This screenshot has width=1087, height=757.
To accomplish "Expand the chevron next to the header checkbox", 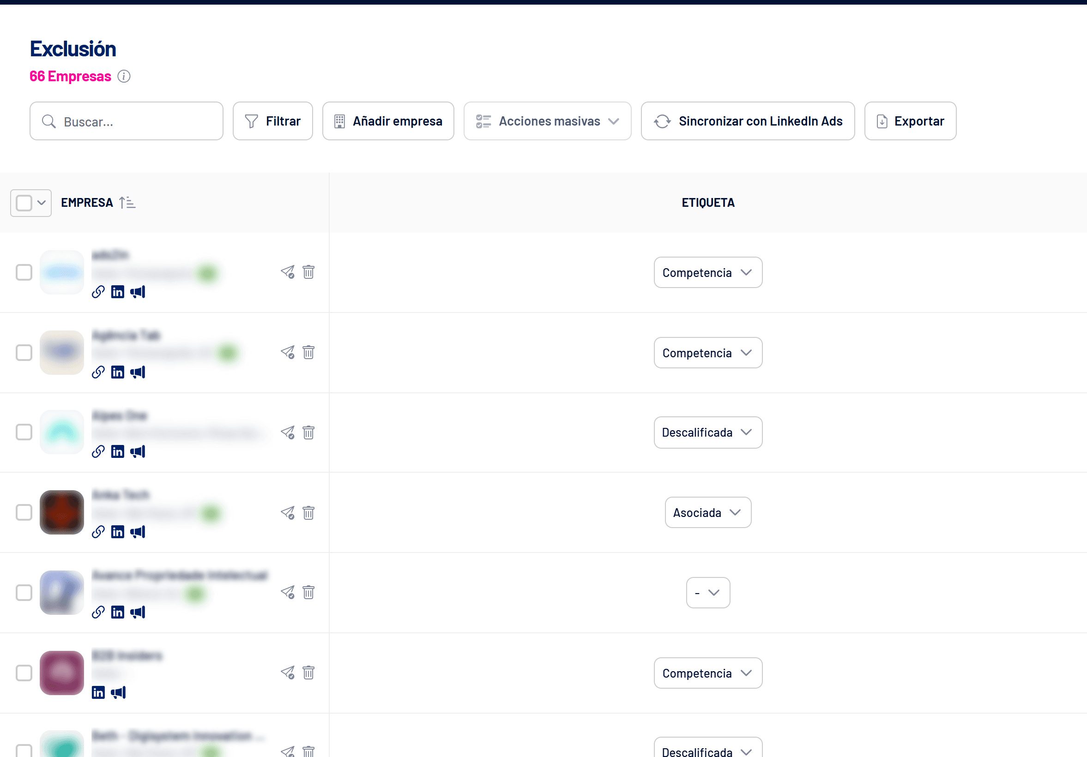I will point(42,203).
